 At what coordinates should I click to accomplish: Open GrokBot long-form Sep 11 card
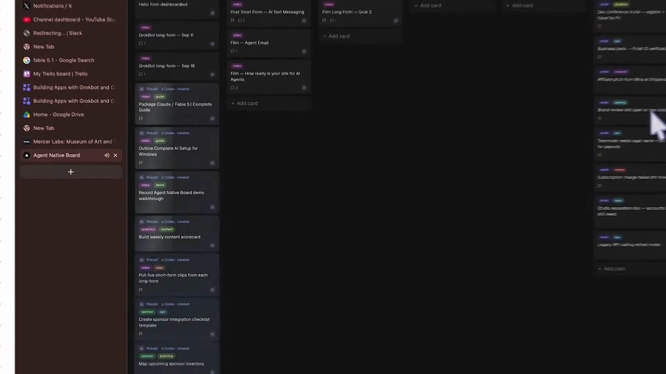(177, 35)
